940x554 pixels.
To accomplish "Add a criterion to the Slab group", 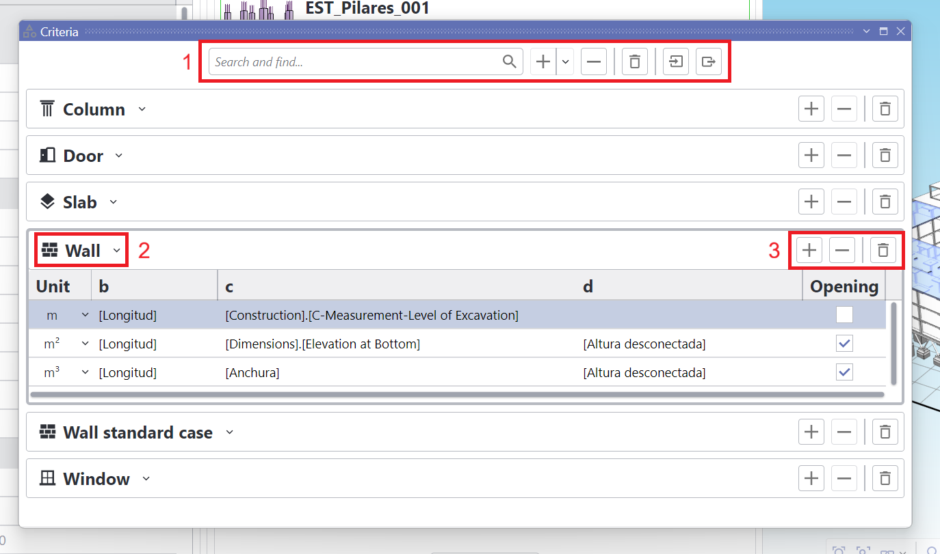I will click(x=811, y=202).
